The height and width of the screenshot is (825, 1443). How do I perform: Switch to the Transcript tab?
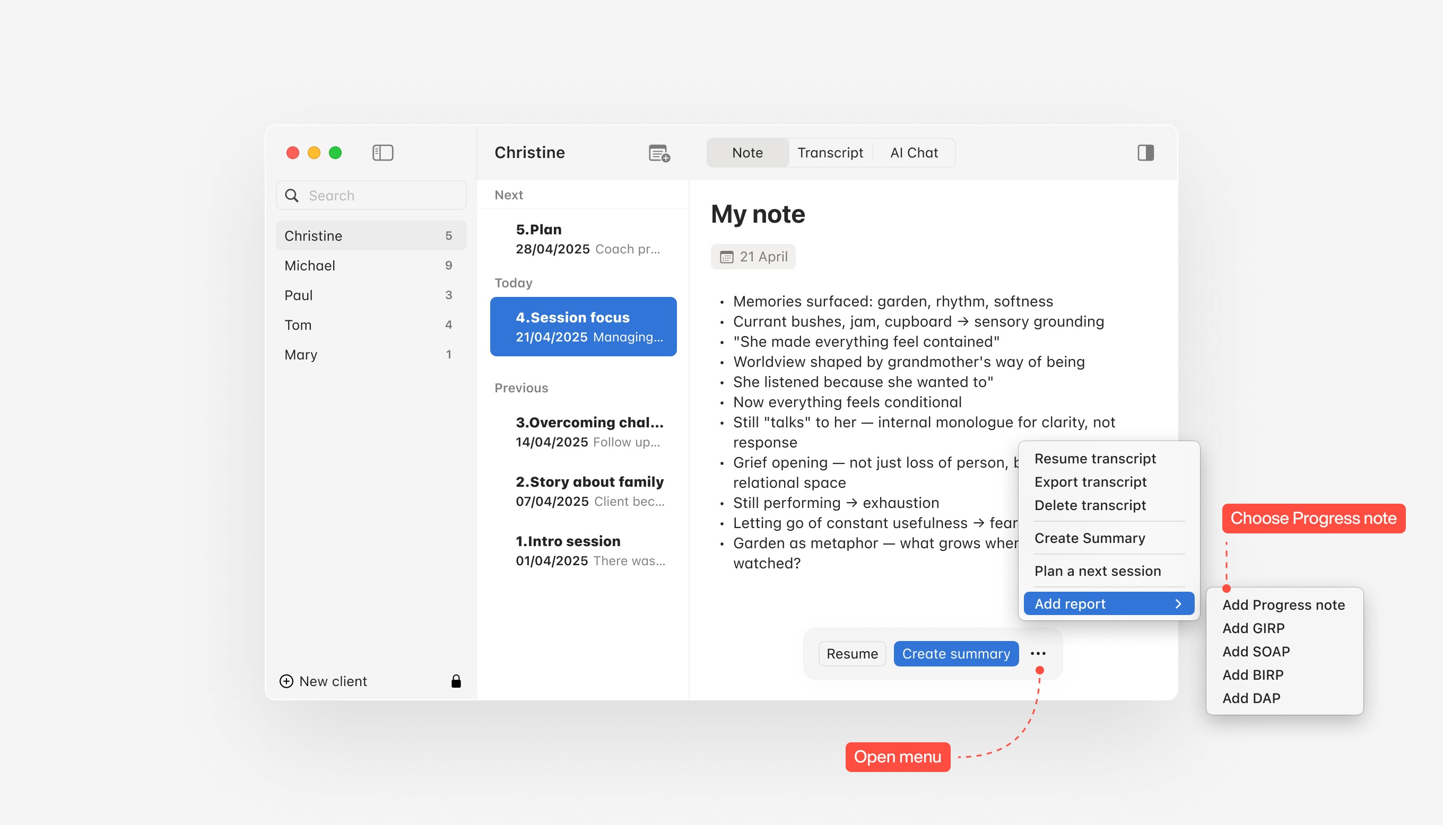(x=830, y=152)
